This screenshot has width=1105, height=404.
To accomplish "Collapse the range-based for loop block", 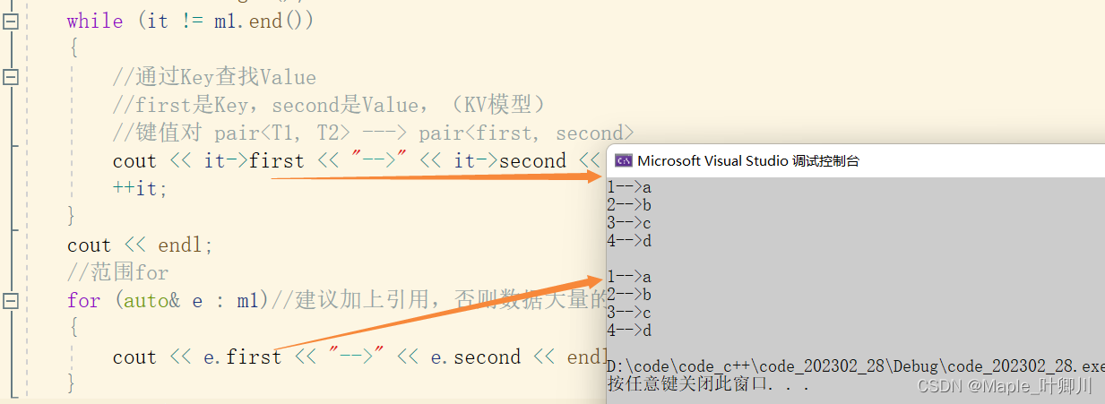I will (x=11, y=301).
